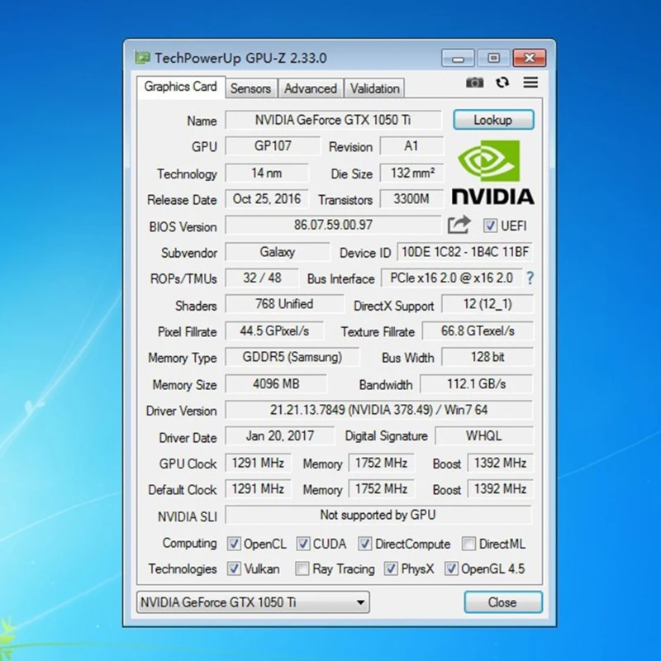Click the Die Size value 132 mm²

click(x=411, y=173)
